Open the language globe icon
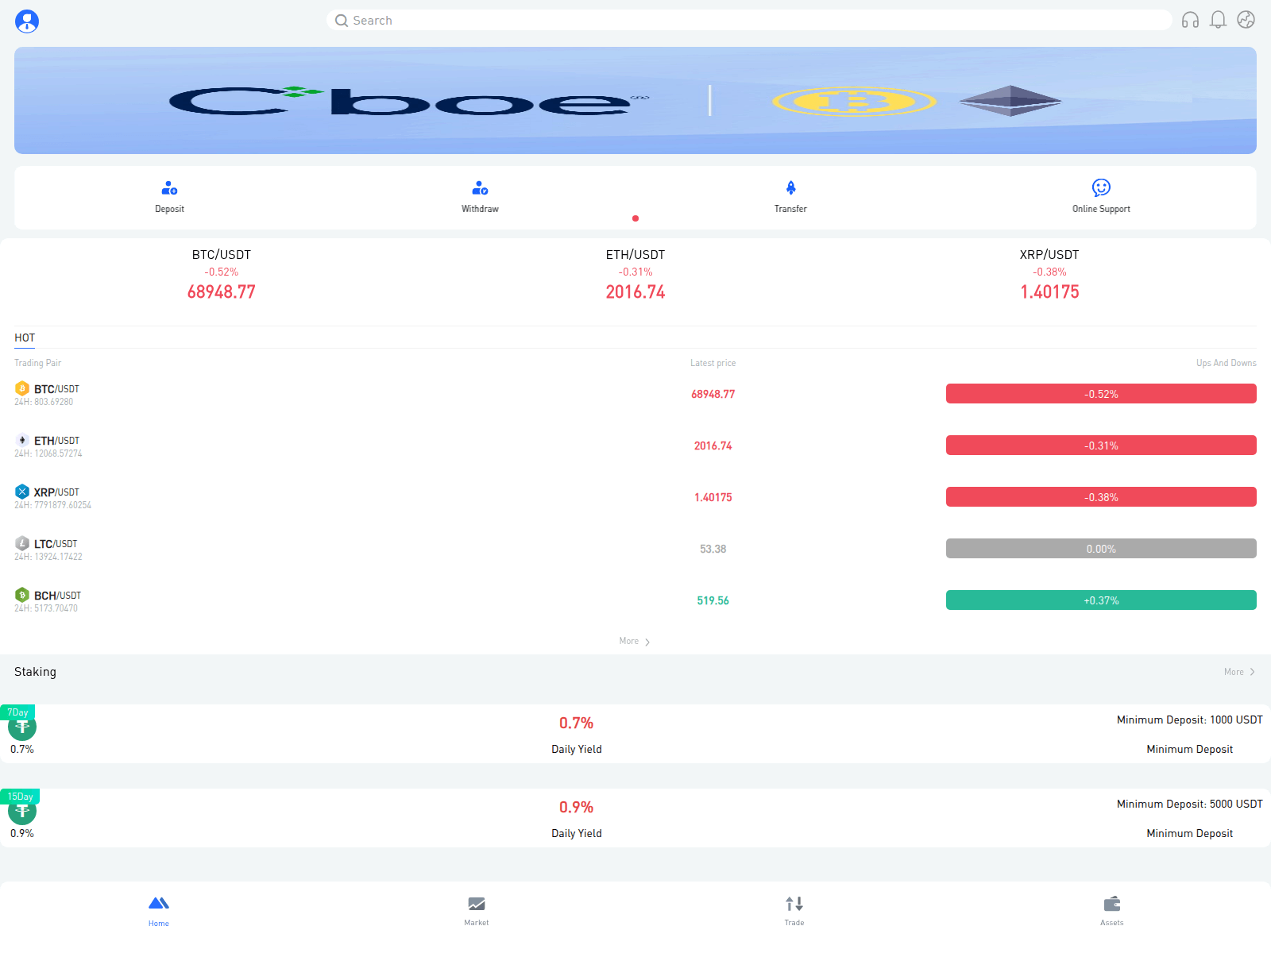1271x953 pixels. (x=1246, y=20)
